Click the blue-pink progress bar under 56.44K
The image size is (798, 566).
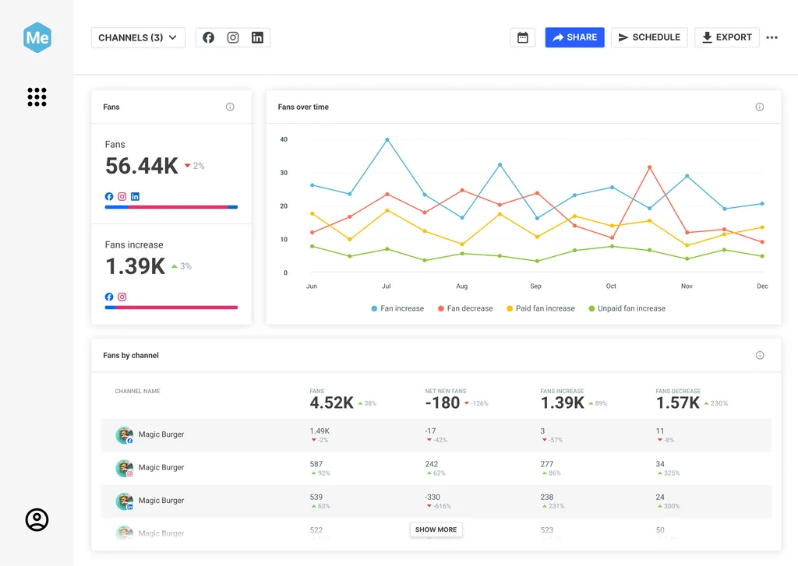coord(171,207)
